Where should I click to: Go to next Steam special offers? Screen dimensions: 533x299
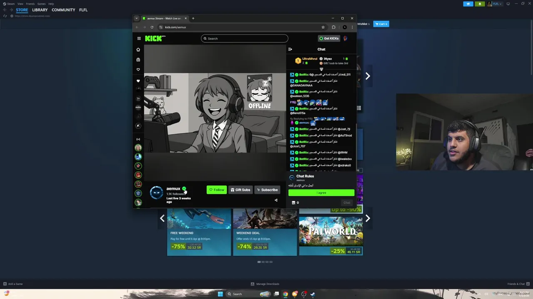368,218
